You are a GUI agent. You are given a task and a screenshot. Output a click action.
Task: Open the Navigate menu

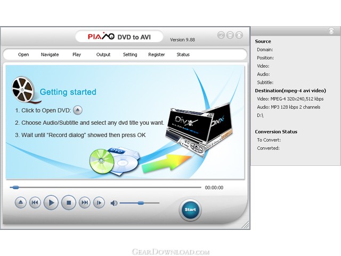click(x=50, y=54)
